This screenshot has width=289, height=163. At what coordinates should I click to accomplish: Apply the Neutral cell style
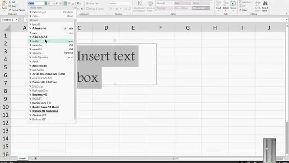click(164, 8)
